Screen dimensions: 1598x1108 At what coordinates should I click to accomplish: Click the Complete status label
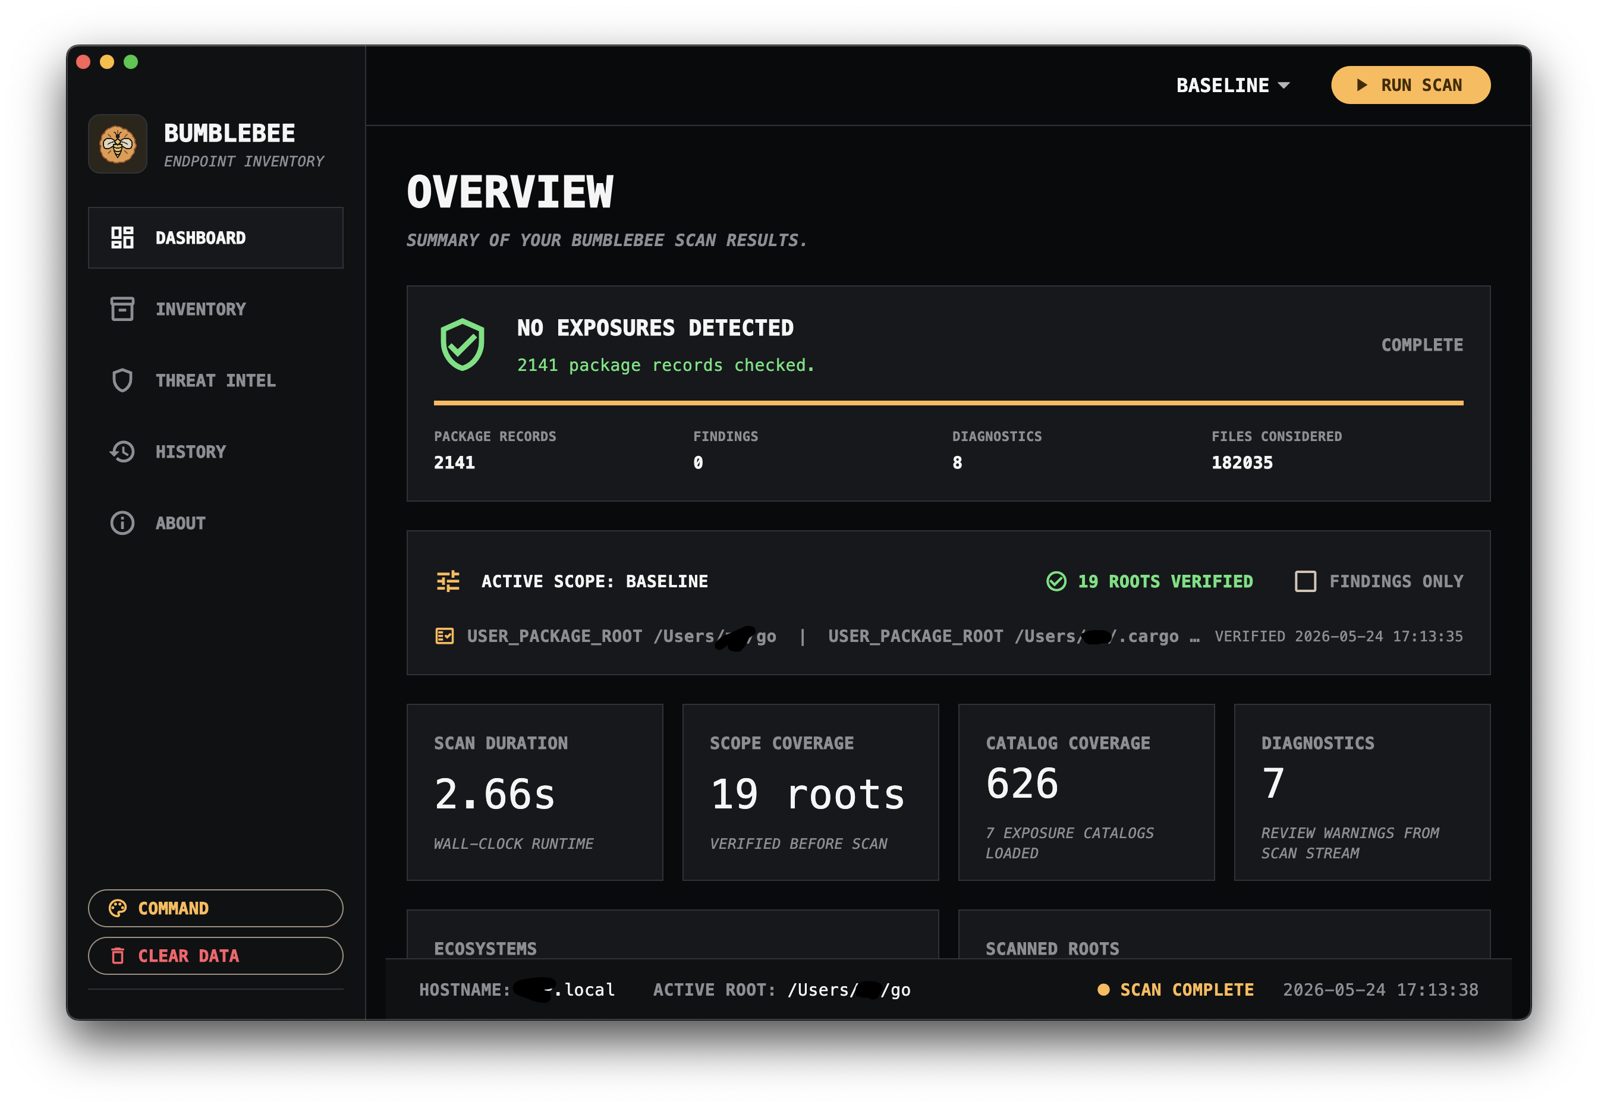pos(1423,345)
